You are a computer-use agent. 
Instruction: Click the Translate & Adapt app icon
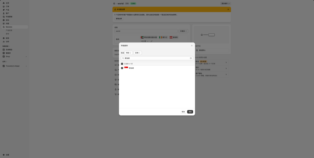[x=4, y=66]
